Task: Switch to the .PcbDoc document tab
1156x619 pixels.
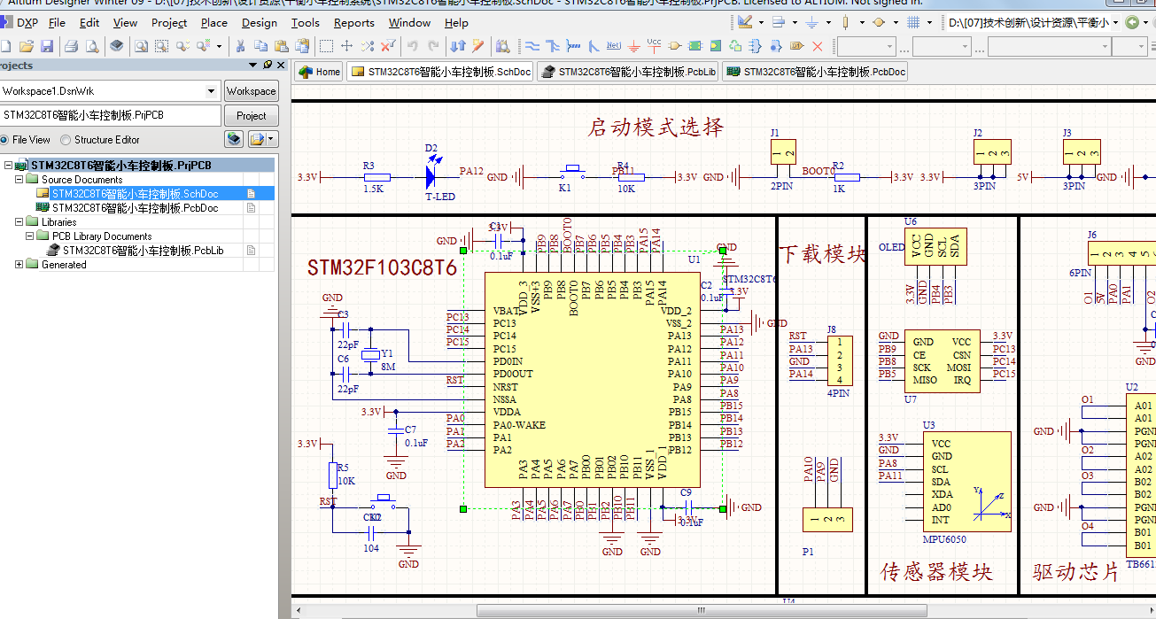Action: click(815, 73)
